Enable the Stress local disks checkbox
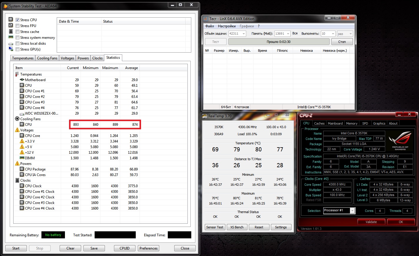419x256 pixels. (x=17, y=43)
